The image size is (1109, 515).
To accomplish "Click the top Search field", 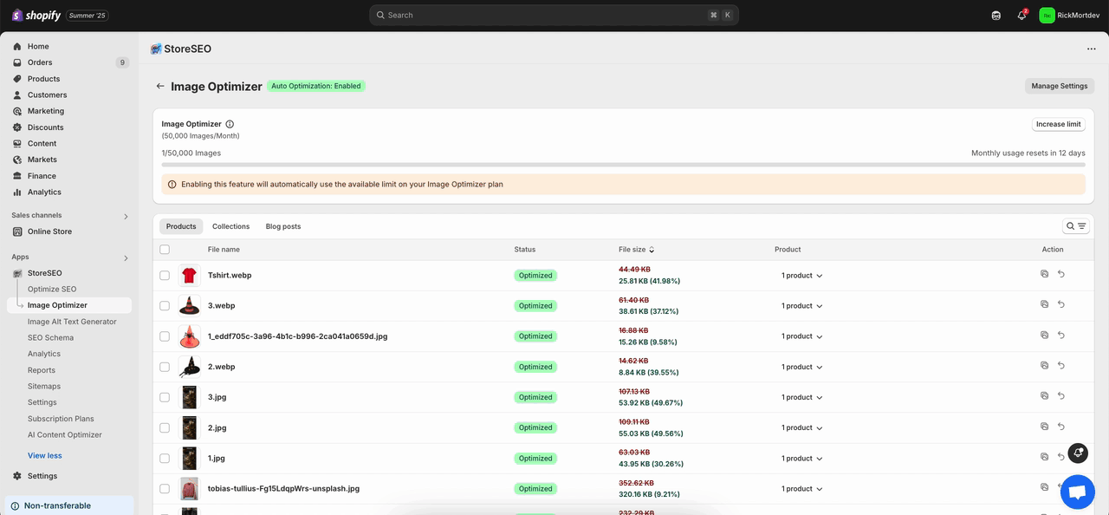I will point(554,15).
